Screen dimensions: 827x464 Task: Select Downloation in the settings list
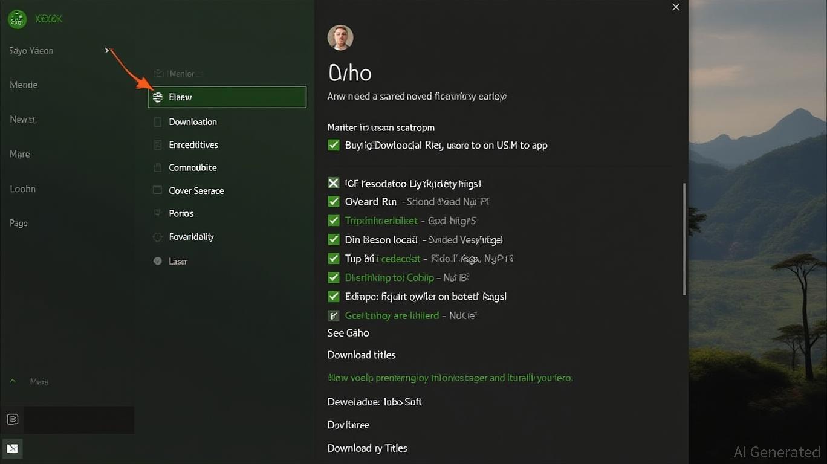coord(193,122)
